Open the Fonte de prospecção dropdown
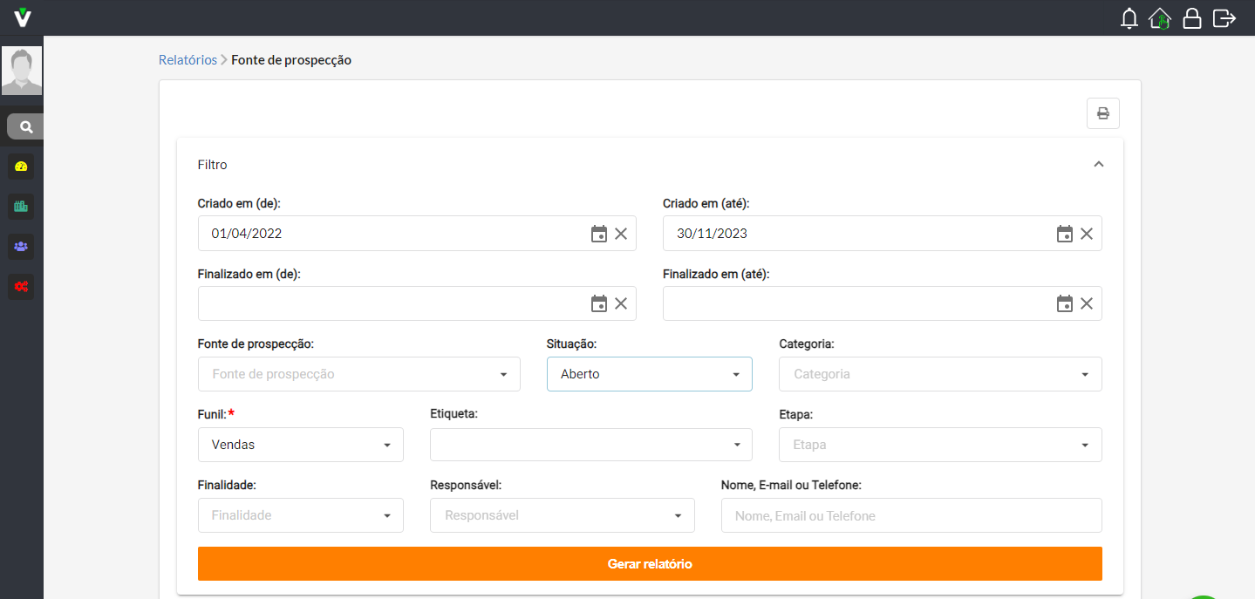The height and width of the screenshot is (599, 1255). (359, 374)
